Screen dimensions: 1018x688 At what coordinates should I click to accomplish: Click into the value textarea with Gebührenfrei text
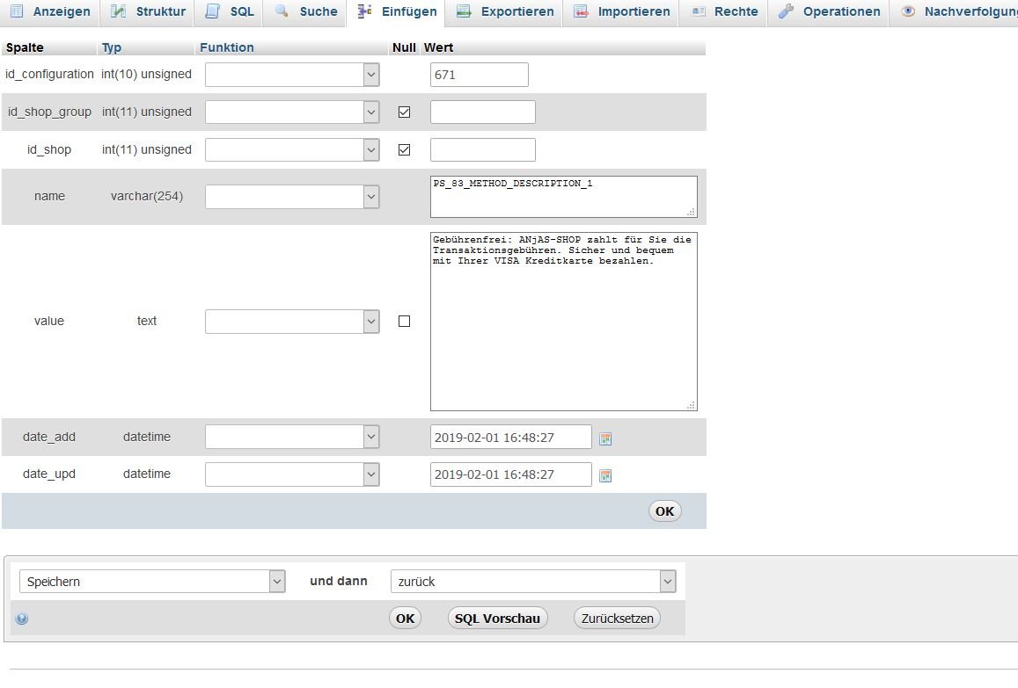(x=563, y=322)
